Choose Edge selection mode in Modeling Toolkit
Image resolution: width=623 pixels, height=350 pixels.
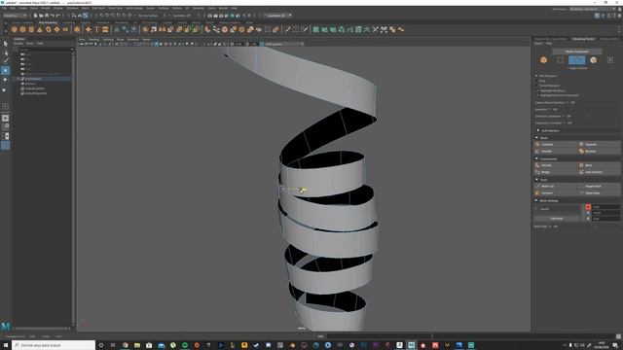coord(576,60)
